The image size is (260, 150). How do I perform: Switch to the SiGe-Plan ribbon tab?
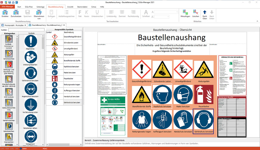[x=29, y=7]
